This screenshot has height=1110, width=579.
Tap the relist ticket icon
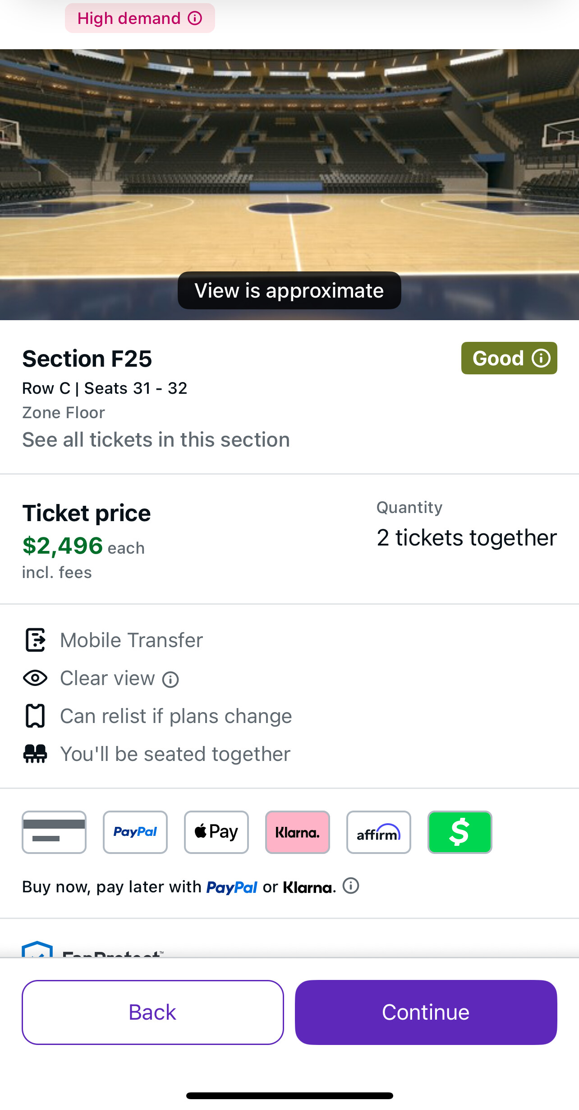[x=35, y=716]
